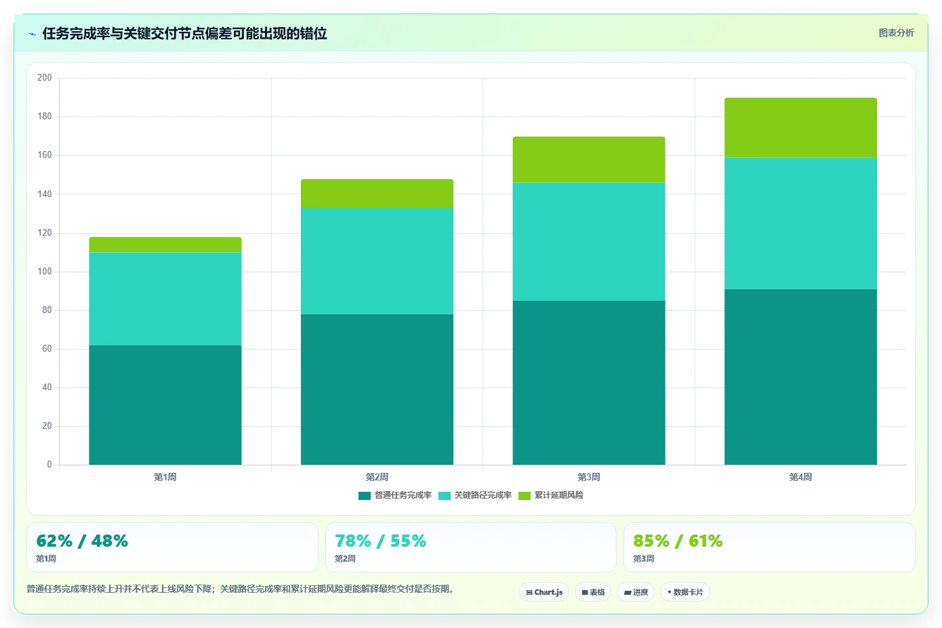Image resolution: width=942 pixels, height=628 pixels.
Task: Click the 100 y-axis tick label
Action: tap(45, 272)
